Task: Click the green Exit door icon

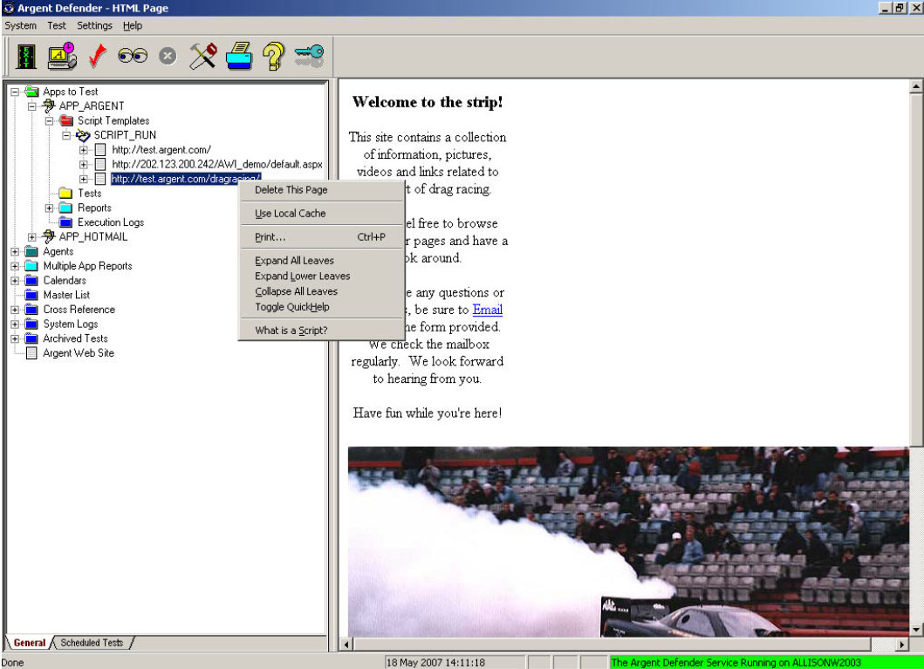Action: [x=26, y=57]
